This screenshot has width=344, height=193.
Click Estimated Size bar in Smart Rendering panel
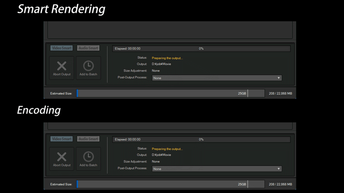tap(170, 93)
